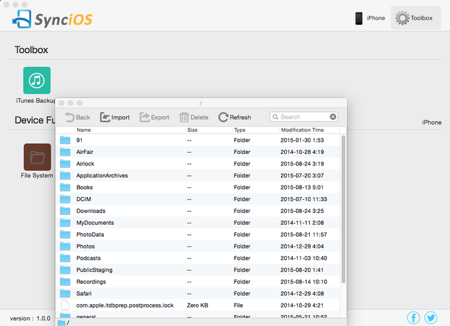
Task: Open the iTunes Backup tool icon
Action: [x=37, y=80]
